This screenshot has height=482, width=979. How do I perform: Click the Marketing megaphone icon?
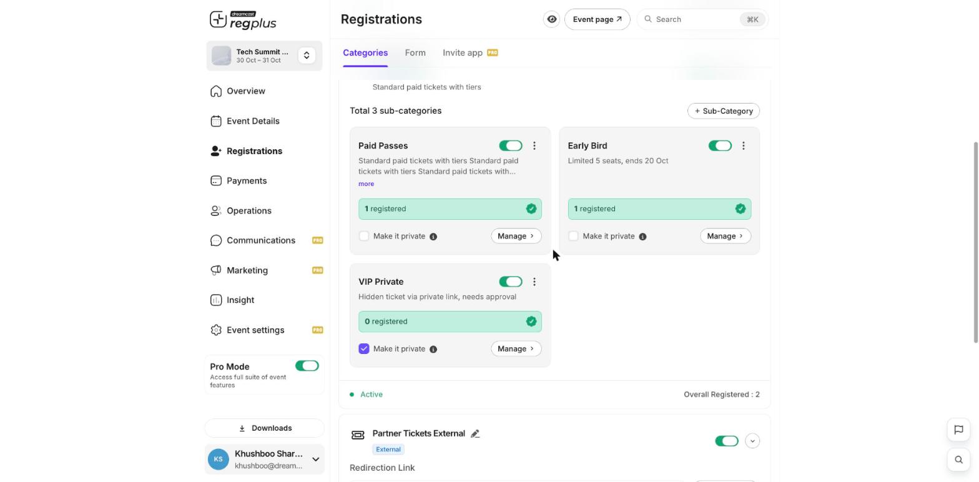coord(216,270)
